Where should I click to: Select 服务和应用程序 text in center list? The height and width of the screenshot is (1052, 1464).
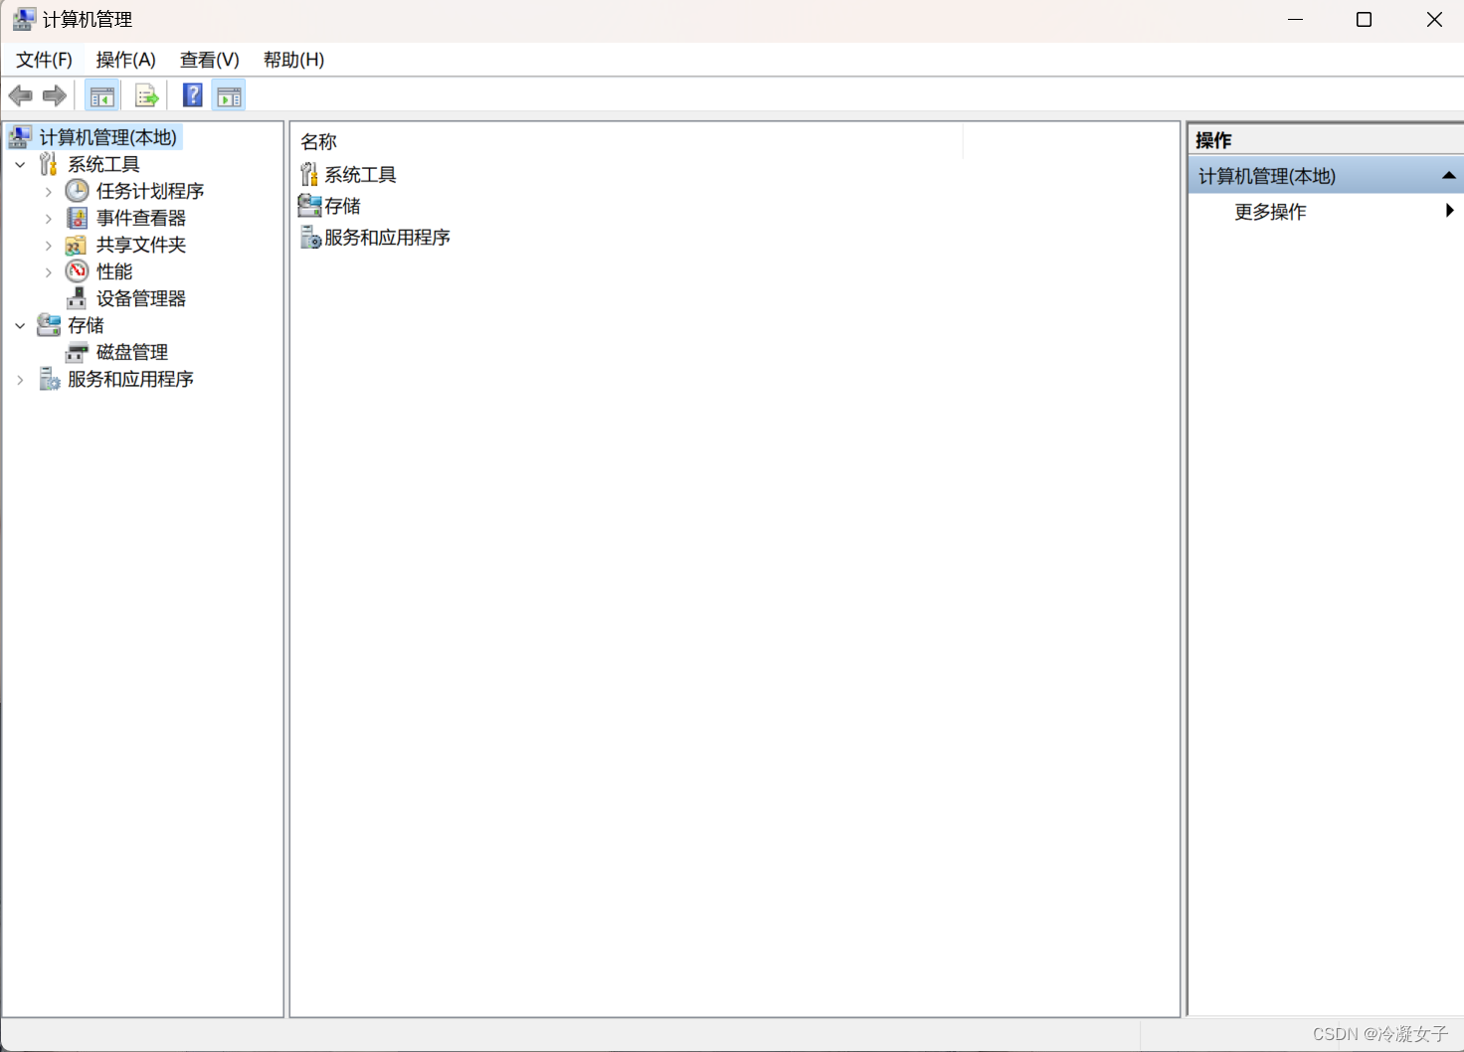388,238
